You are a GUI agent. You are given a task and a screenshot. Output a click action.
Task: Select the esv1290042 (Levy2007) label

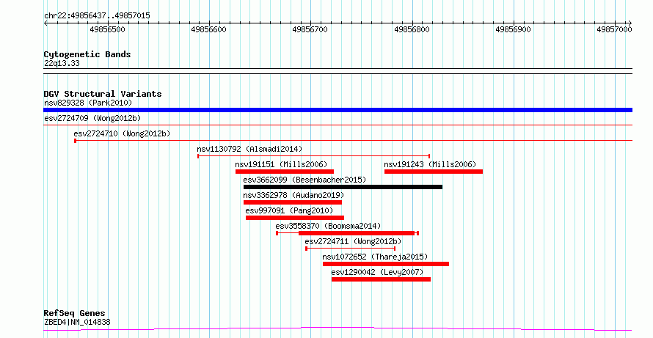[x=377, y=272]
